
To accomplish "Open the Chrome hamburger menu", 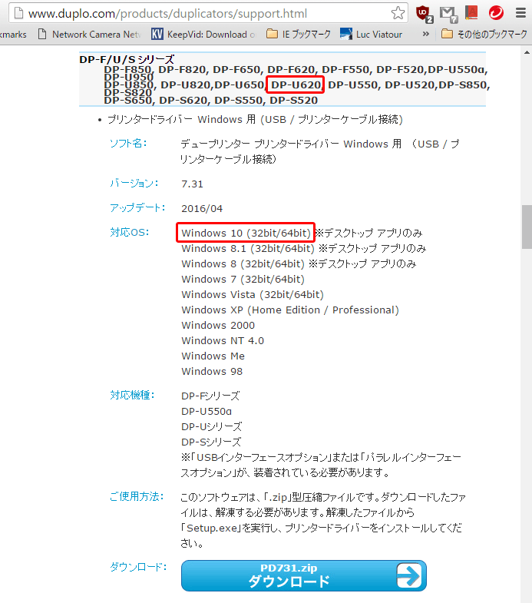I will (x=520, y=13).
